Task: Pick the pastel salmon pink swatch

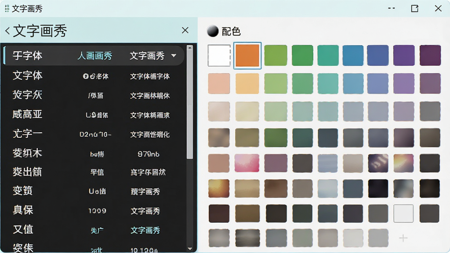Action: click(x=219, y=83)
